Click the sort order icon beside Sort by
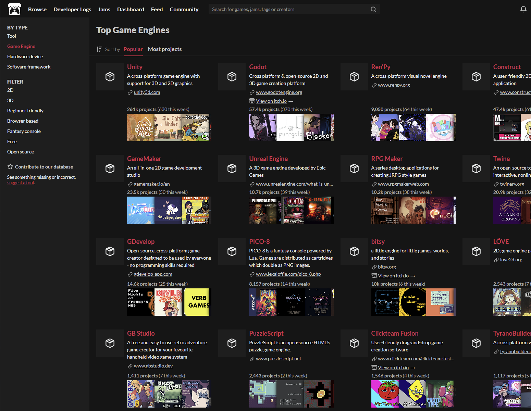Image resolution: width=531 pixels, height=411 pixels. click(99, 49)
